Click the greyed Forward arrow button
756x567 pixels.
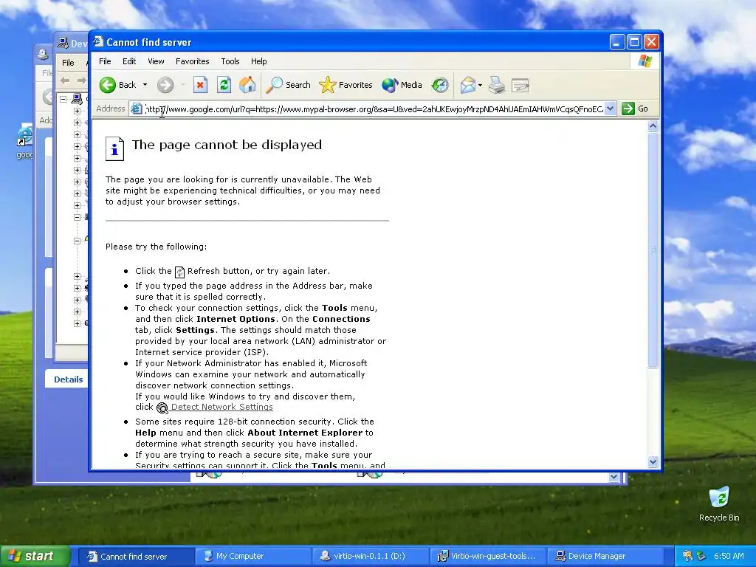pos(165,85)
